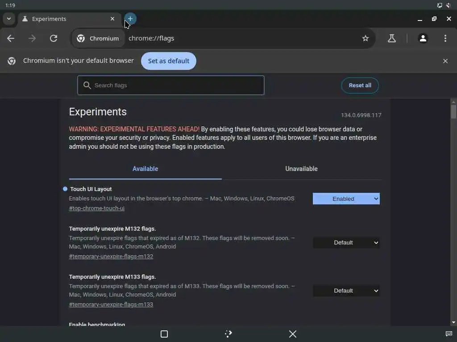Click the dotted arrow icon in bottom bar
The image size is (457, 342).
228,334
